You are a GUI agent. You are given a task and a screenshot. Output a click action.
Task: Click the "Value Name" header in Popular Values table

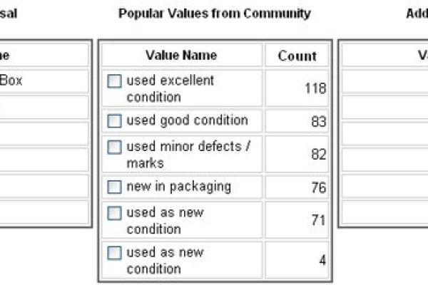coord(181,56)
